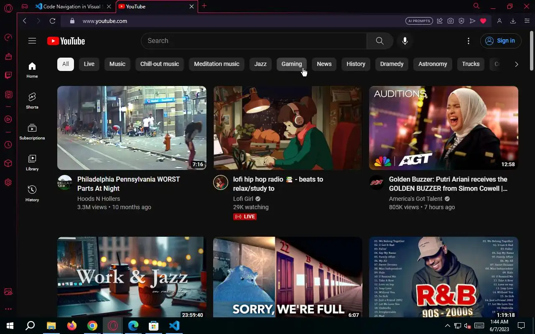Open the AGT Golden Buzzer video thumbnail
Image resolution: width=535 pixels, height=334 pixels.
point(443,128)
